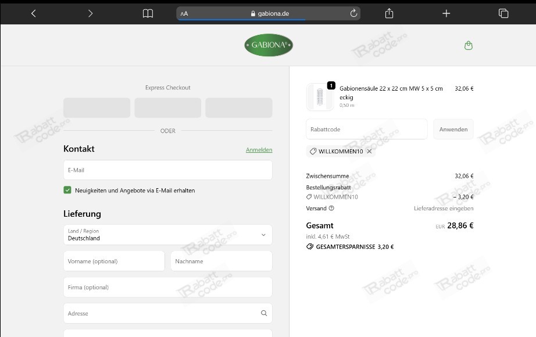
Task: Click the Anwenden button
Action: pyautogui.click(x=453, y=129)
